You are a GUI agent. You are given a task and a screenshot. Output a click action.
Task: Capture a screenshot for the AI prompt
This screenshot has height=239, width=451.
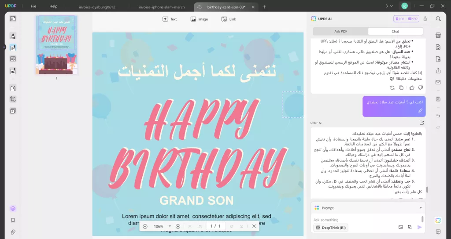pos(410,227)
